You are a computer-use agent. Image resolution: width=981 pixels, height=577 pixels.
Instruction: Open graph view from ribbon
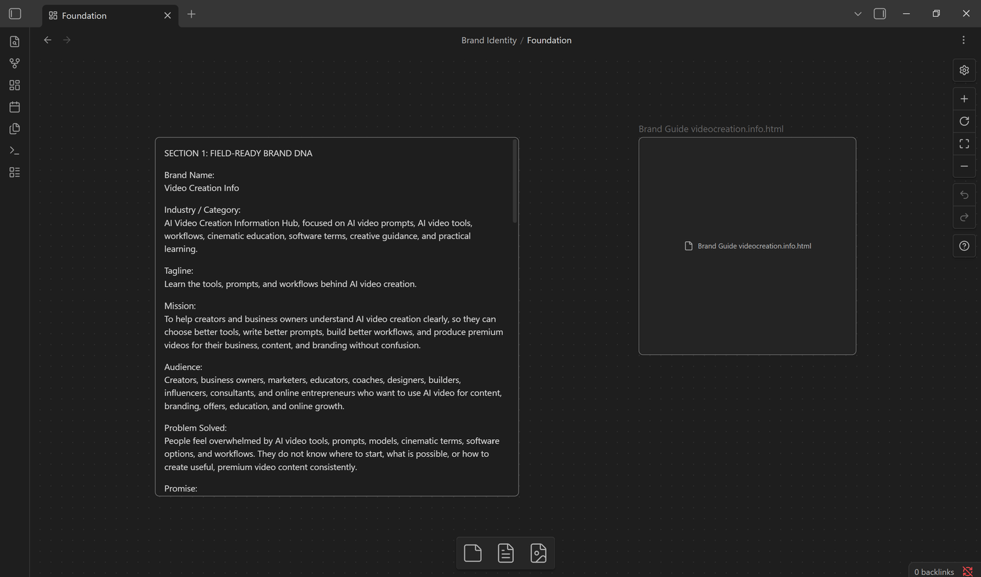[14, 63]
